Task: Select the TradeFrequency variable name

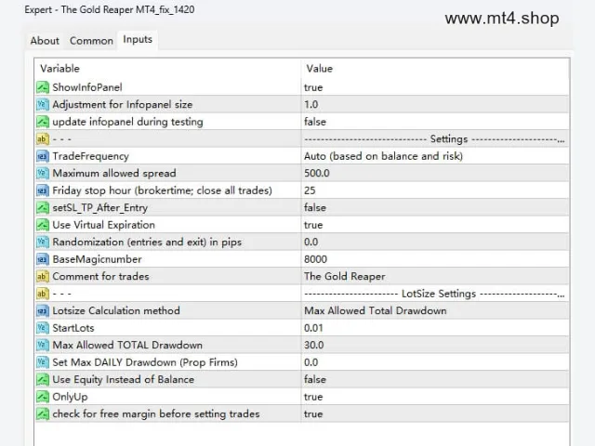Action: click(91, 156)
